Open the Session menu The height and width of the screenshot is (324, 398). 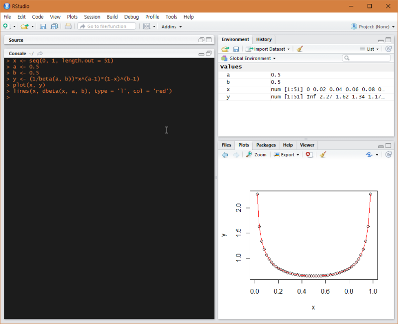click(x=92, y=17)
